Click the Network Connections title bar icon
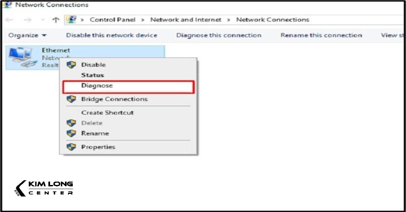 (x=6, y=5)
